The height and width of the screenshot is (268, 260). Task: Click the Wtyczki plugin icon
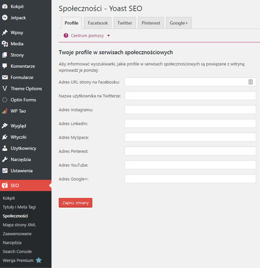click(x=5, y=137)
